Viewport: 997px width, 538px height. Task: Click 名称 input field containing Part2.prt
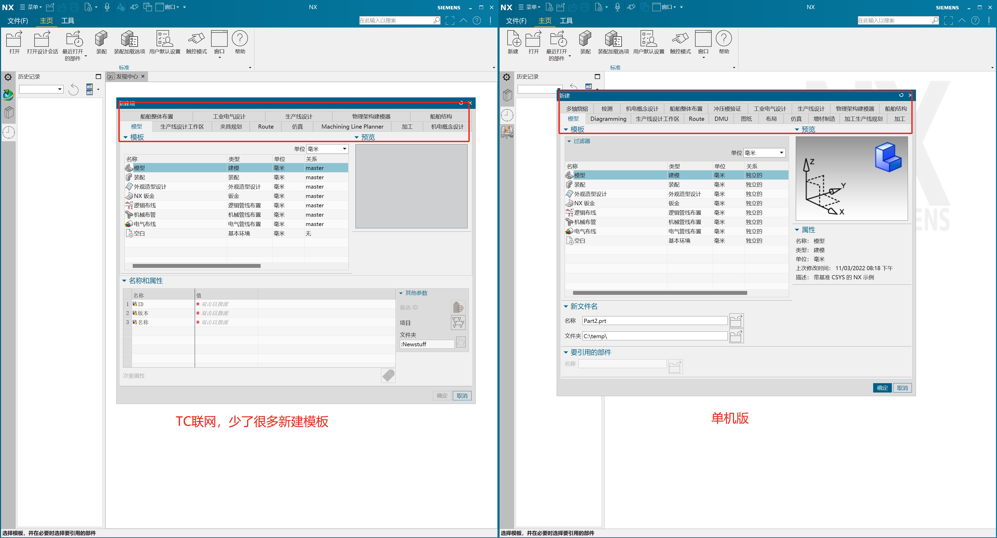coord(655,321)
